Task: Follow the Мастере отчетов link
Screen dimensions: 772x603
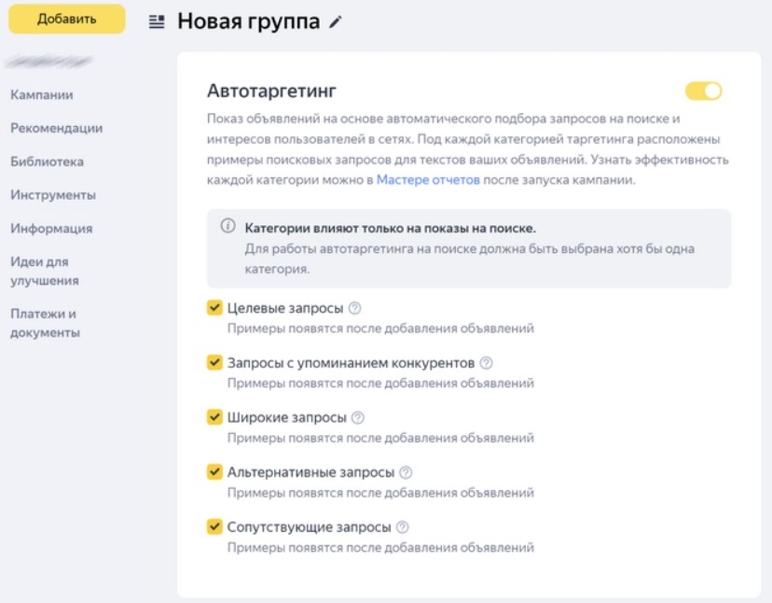Action: coord(428,180)
